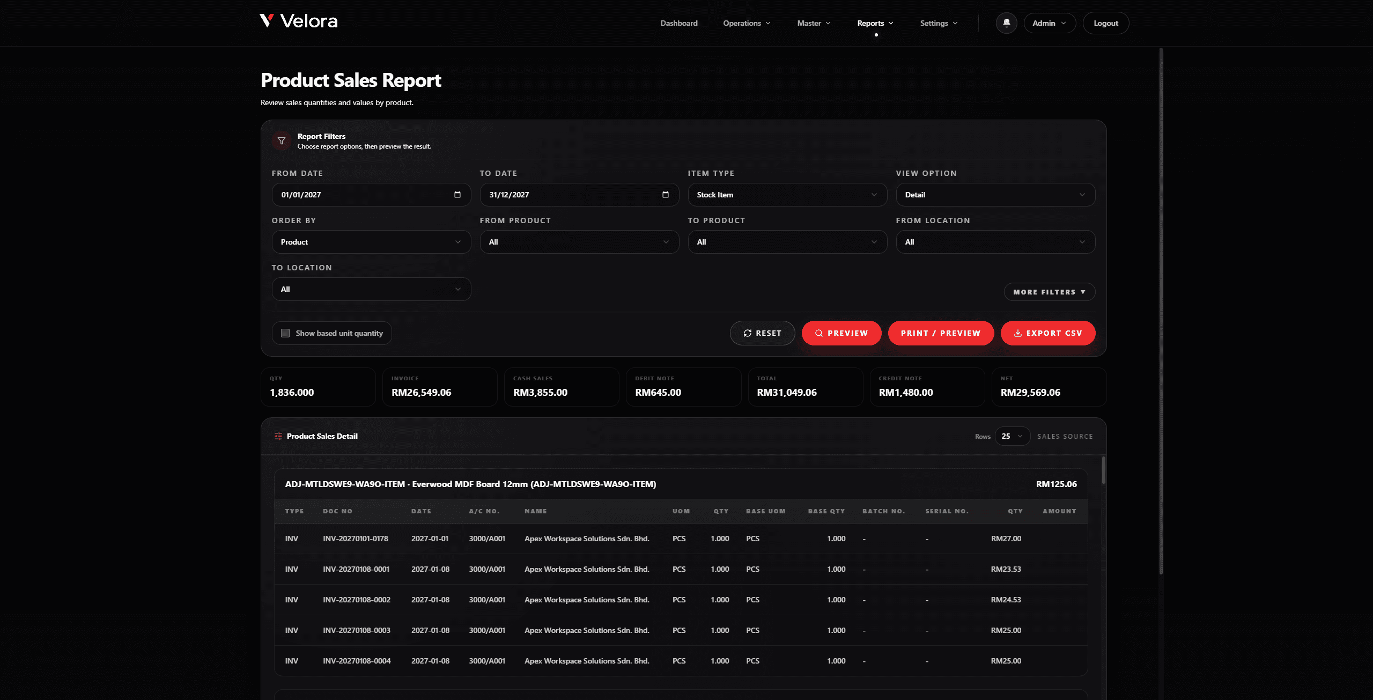Expand the Admin user menu
The image size is (1373, 700).
[x=1050, y=23]
